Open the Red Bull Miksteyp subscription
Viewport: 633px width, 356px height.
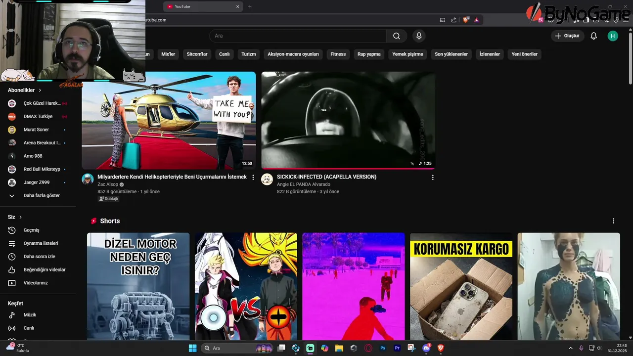click(38, 169)
